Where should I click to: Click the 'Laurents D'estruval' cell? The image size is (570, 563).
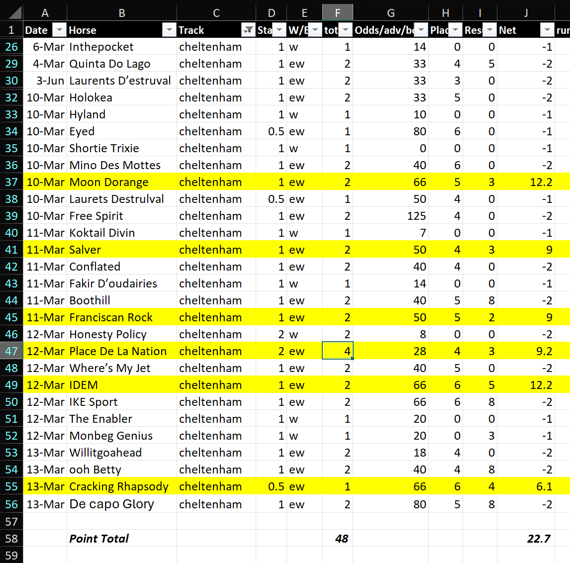click(122, 81)
